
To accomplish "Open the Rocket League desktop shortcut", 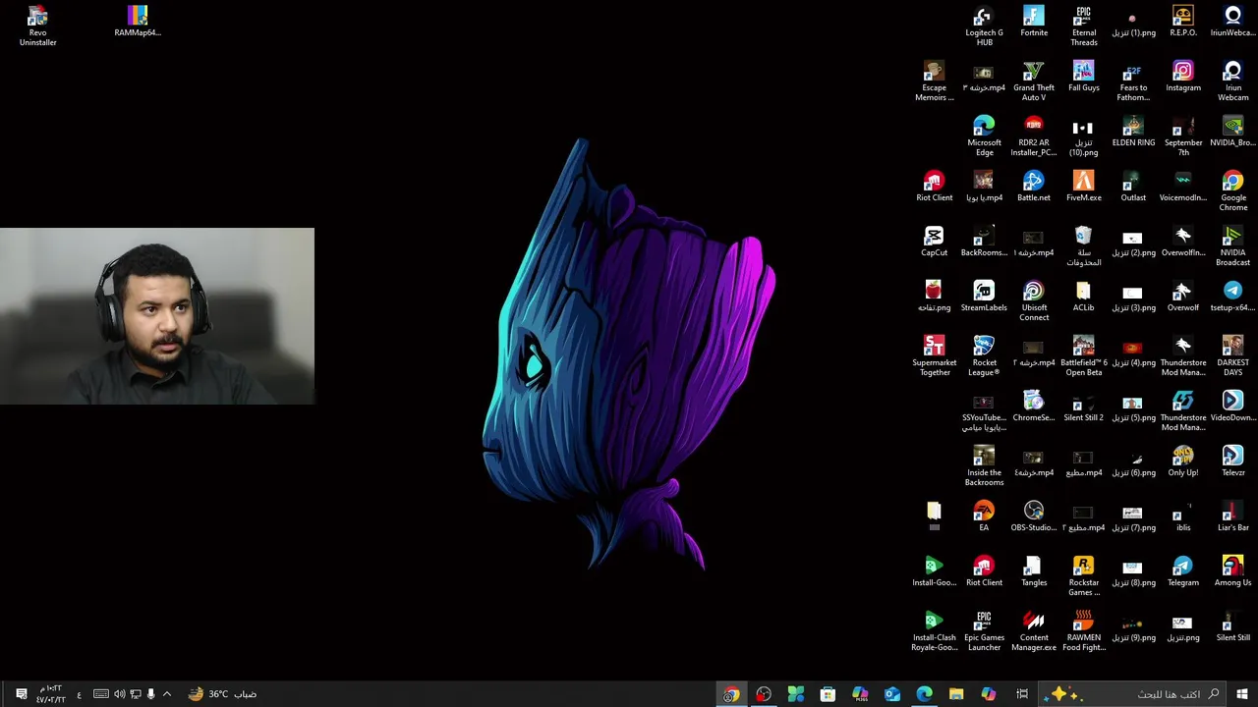I will tap(984, 355).
